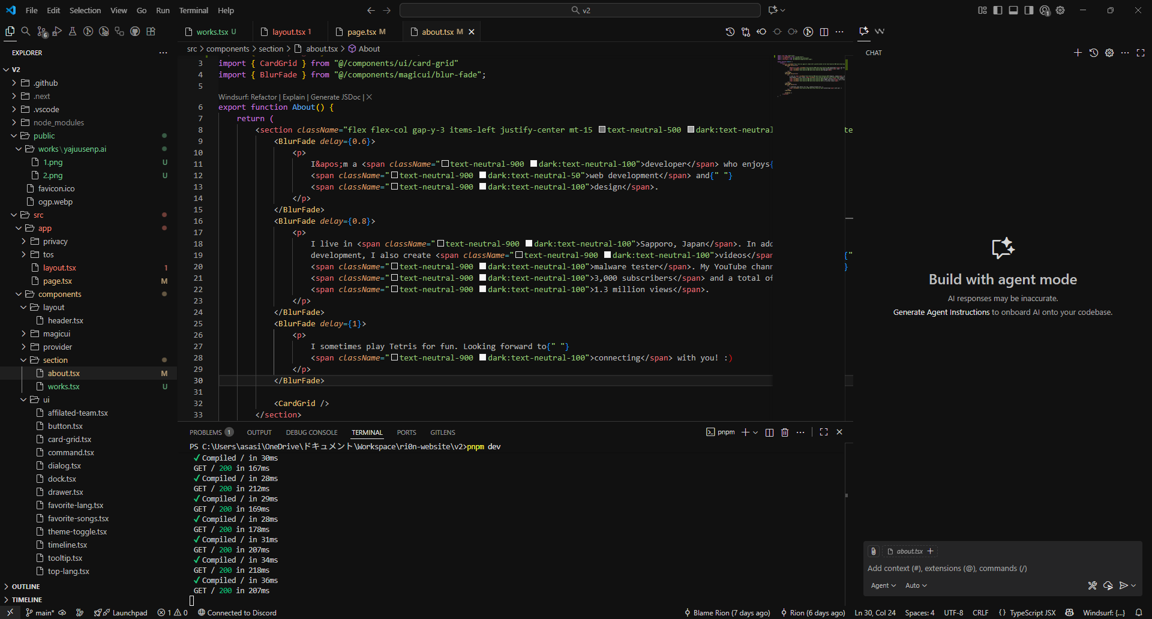The width and height of the screenshot is (1152, 619).
Task: Open the Agent mode dropdown
Action: point(883,585)
